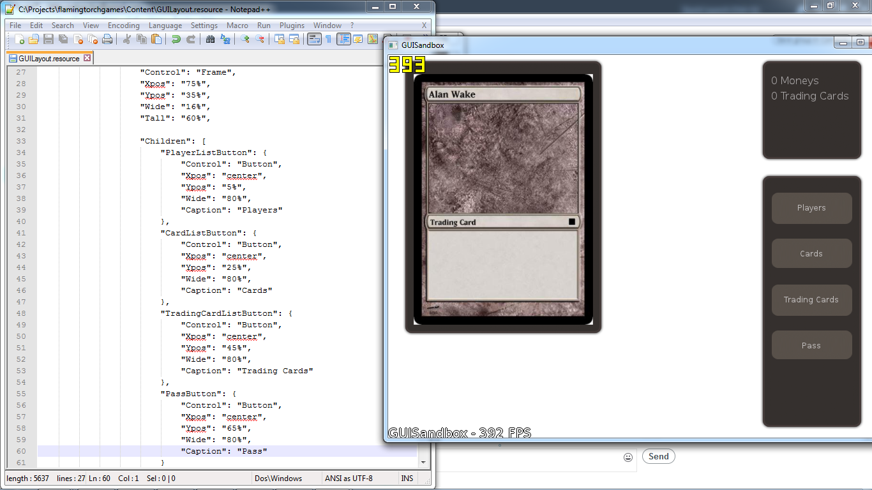
Task: Open the File menu
Action: pyautogui.click(x=15, y=26)
